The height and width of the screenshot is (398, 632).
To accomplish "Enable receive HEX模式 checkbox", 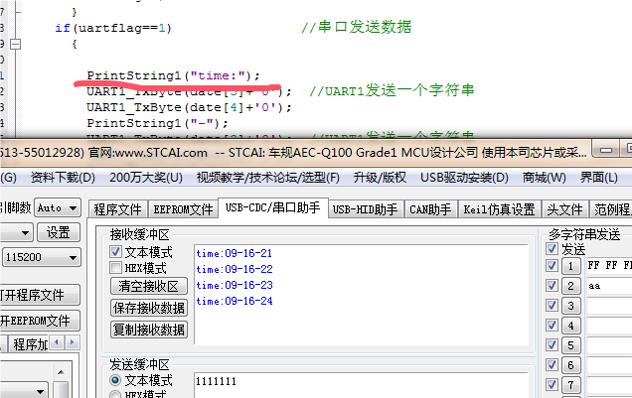I will pyautogui.click(x=115, y=268).
